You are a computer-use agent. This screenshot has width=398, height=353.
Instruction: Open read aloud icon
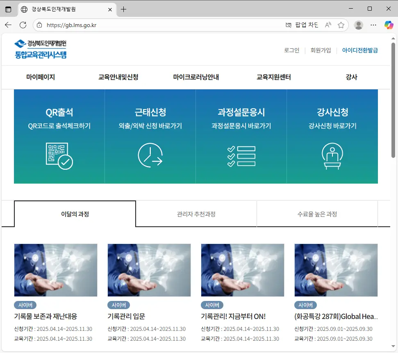pos(328,25)
